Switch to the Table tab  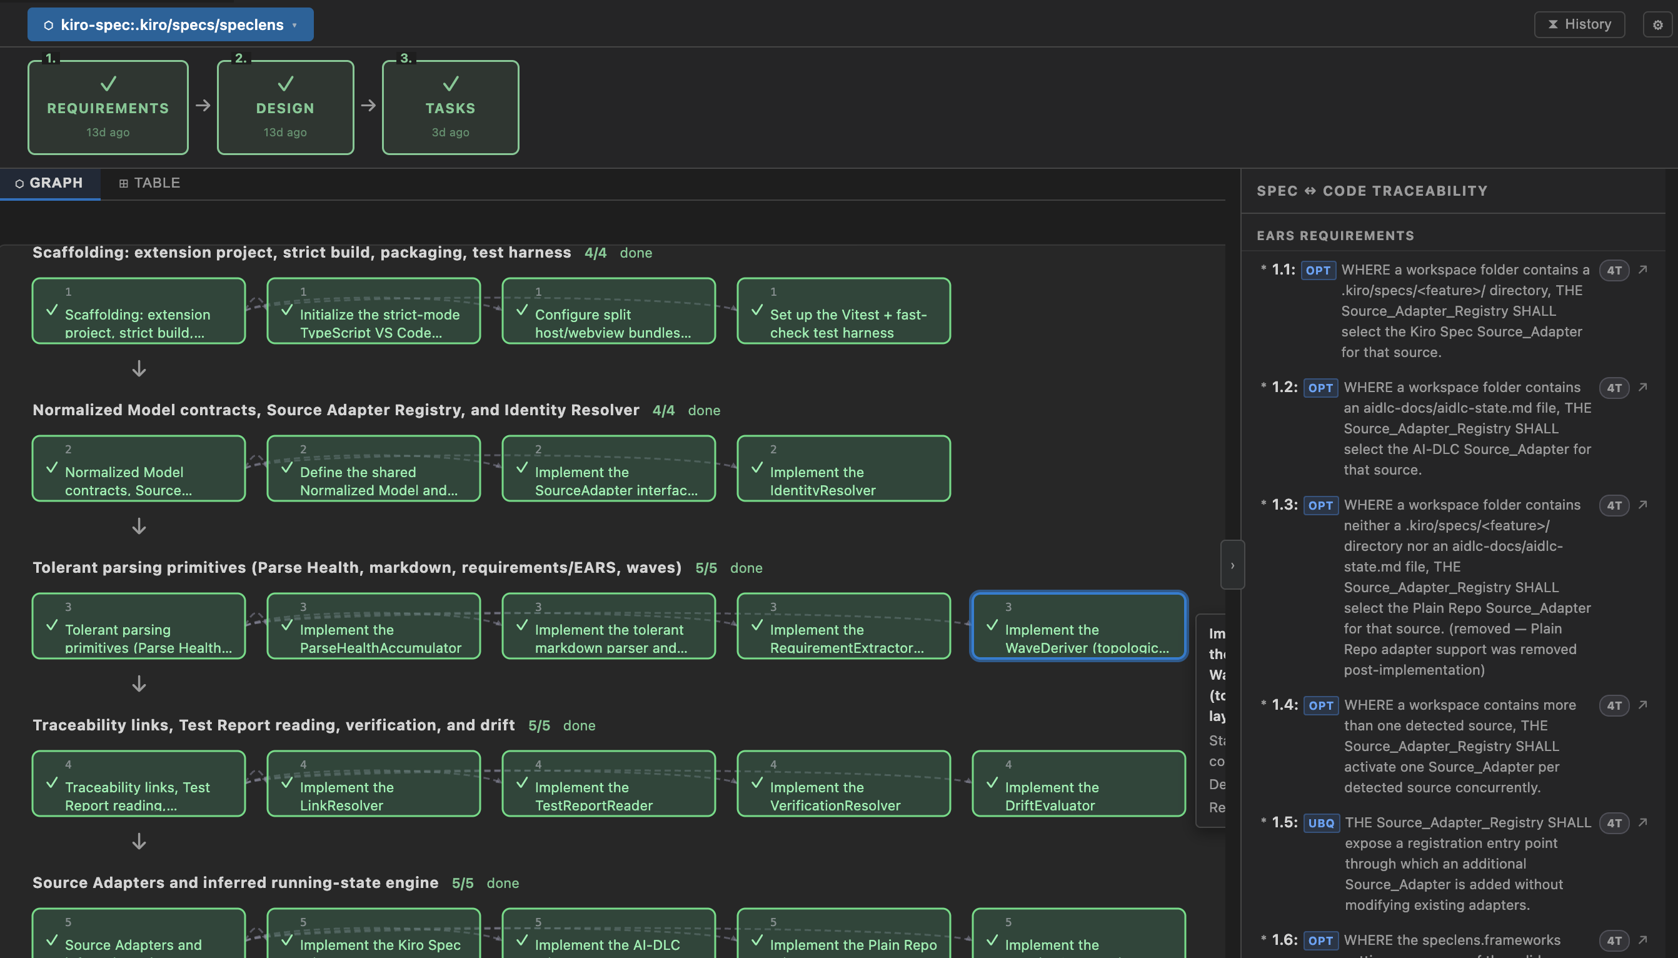pos(149,183)
